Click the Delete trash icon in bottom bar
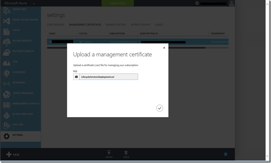Screen dimensions: 271x163 coord(126,152)
